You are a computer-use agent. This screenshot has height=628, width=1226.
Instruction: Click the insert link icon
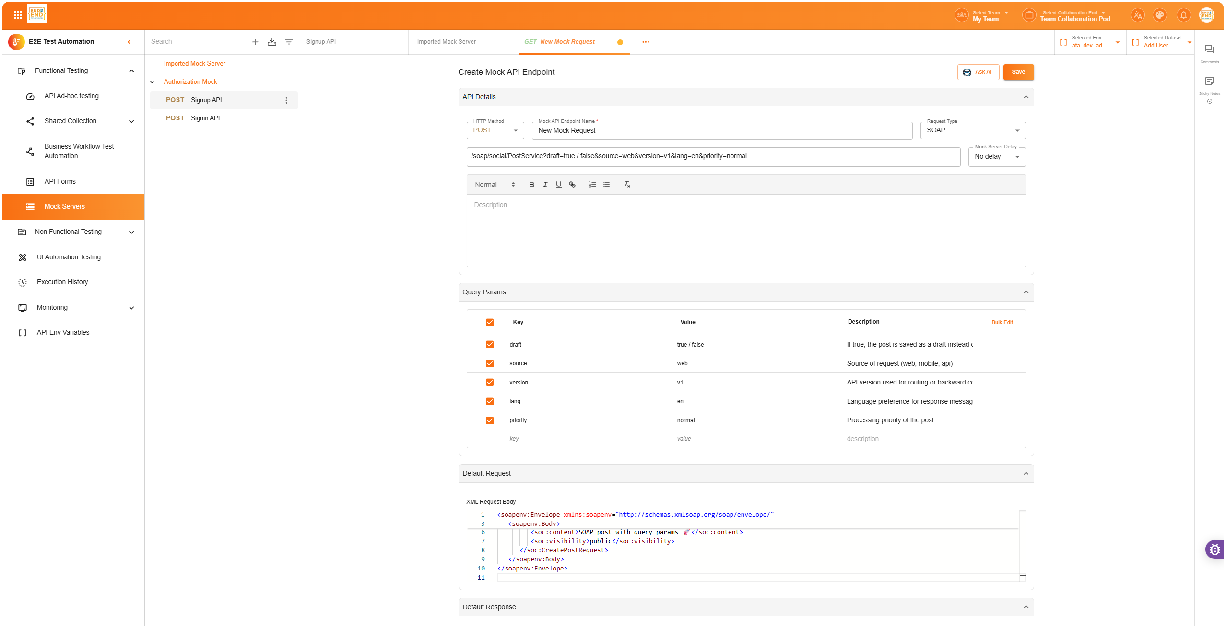(x=572, y=185)
